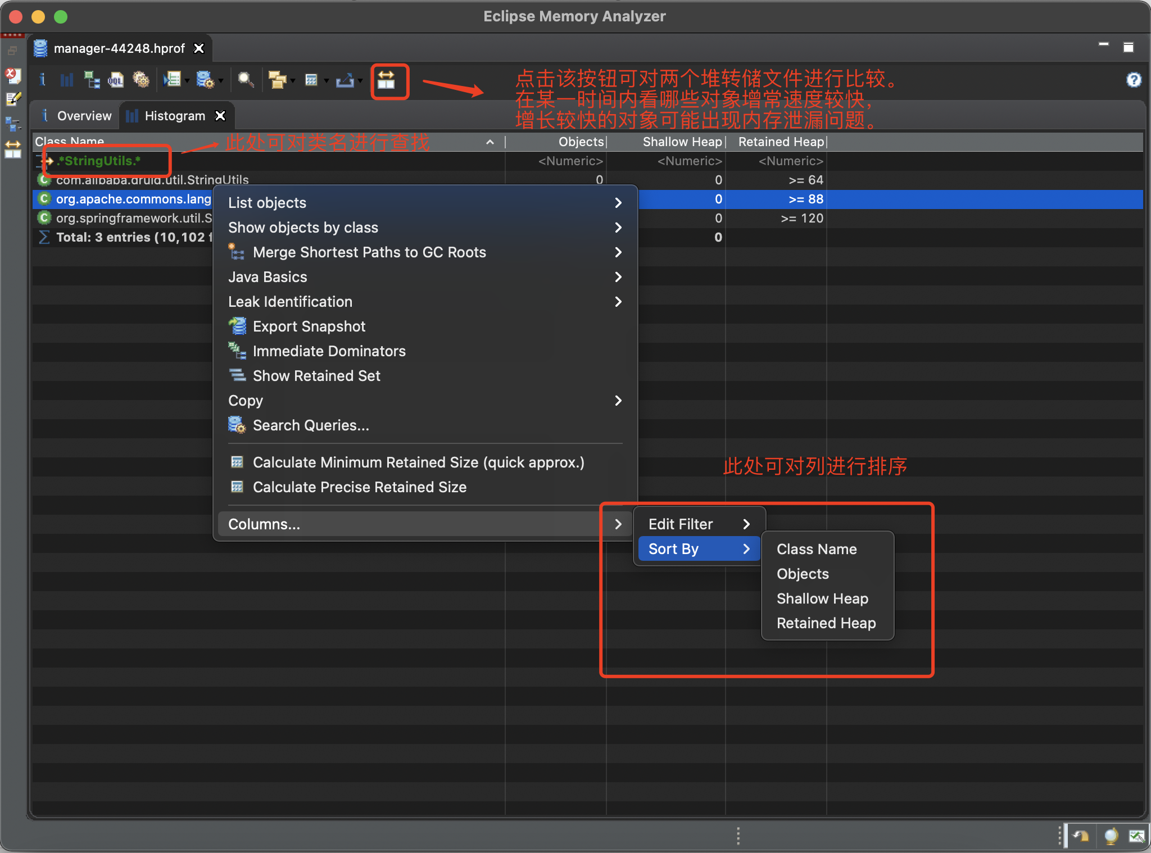Close the Histogram tab
Screen dimensions: 1151x853
point(220,116)
